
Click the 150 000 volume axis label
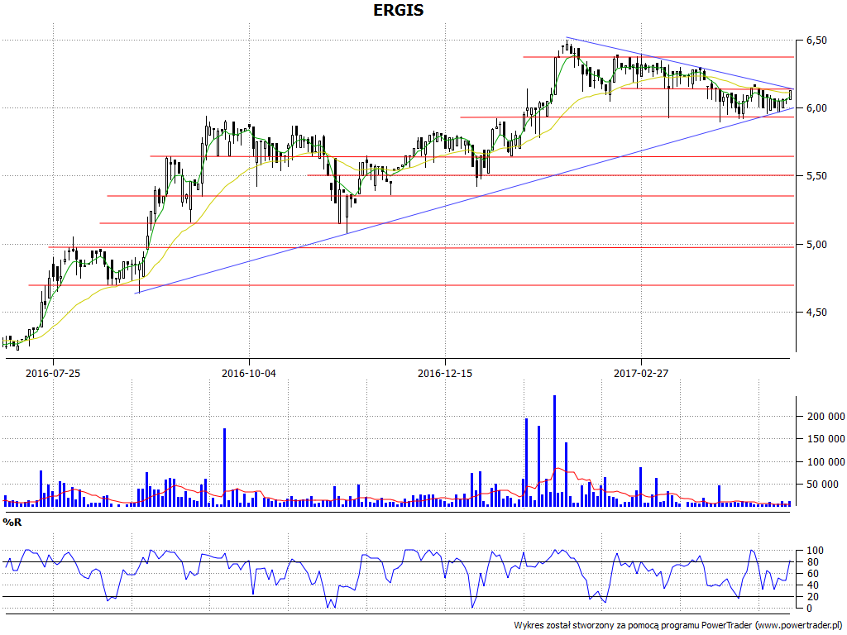825,439
